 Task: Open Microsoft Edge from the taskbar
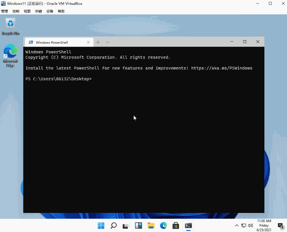pyautogui.click(x=163, y=226)
